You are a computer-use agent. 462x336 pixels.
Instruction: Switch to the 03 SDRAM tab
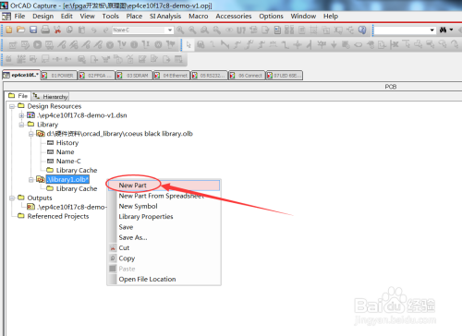(x=134, y=76)
